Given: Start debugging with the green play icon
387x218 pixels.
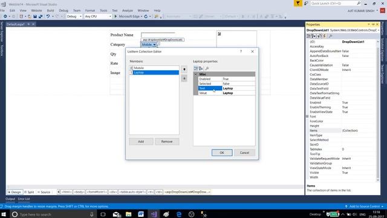Looking at the screenshot, I should pyautogui.click(x=115, y=16).
